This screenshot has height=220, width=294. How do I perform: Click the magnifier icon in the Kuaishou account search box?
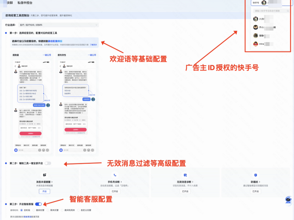point(288,11)
